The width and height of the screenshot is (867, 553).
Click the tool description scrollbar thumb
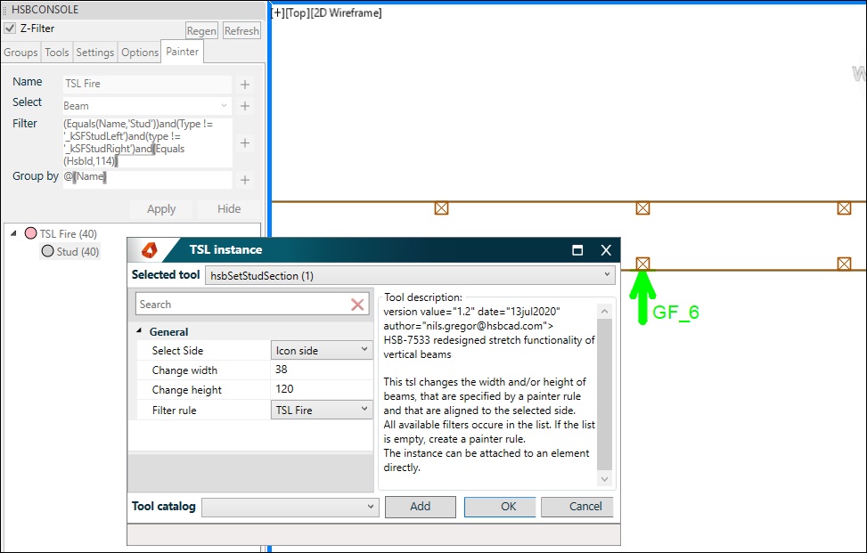tap(604, 394)
